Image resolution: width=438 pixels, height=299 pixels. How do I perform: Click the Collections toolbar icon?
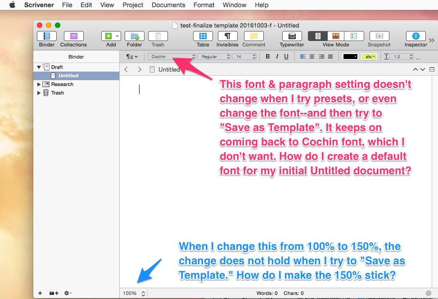click(x=73, y=36)
